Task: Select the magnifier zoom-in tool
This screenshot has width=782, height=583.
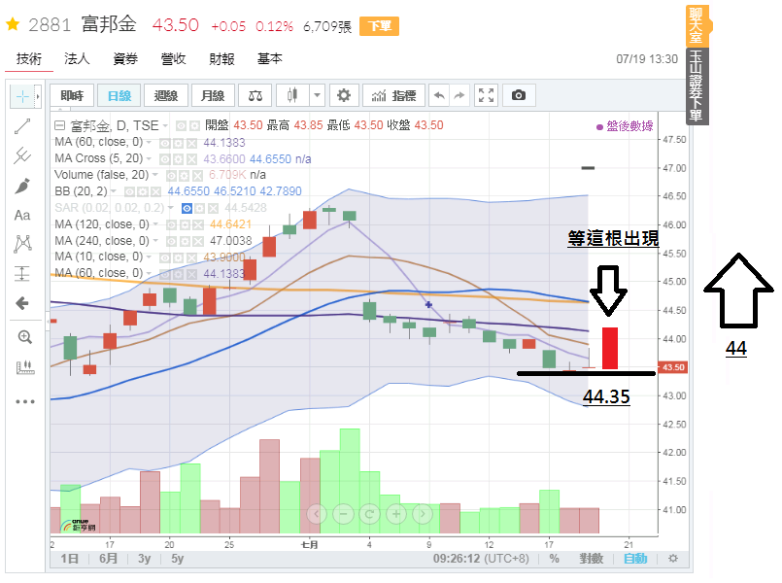Action: [25, 337]
